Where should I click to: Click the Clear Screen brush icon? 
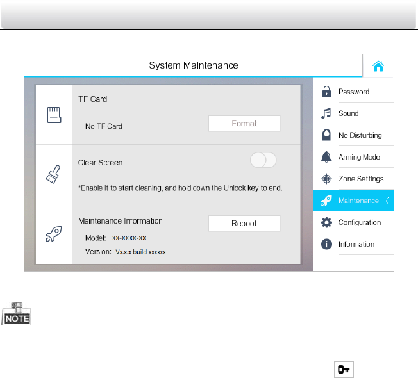coord(54,174)
